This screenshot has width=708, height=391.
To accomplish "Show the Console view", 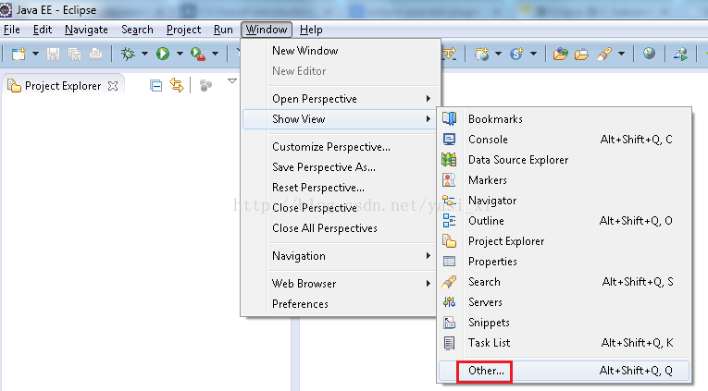I will [x=564, y=140].
